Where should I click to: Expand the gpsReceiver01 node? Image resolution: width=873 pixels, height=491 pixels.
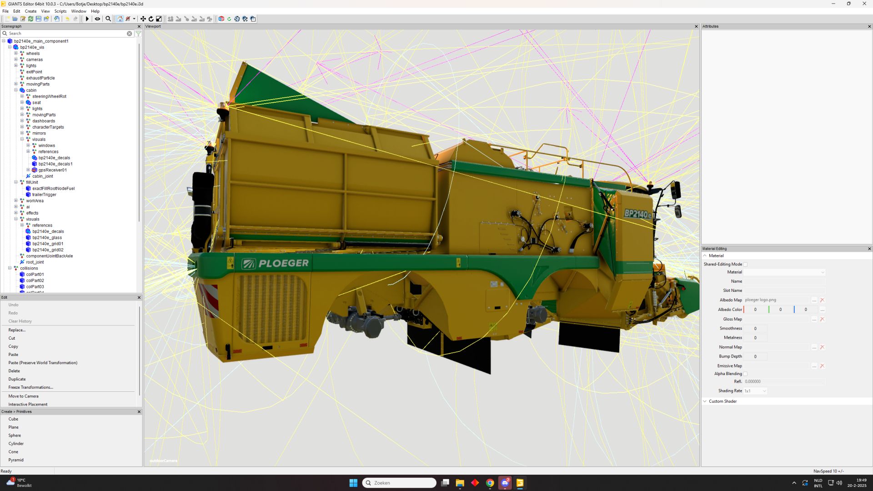tap(28, 170)
